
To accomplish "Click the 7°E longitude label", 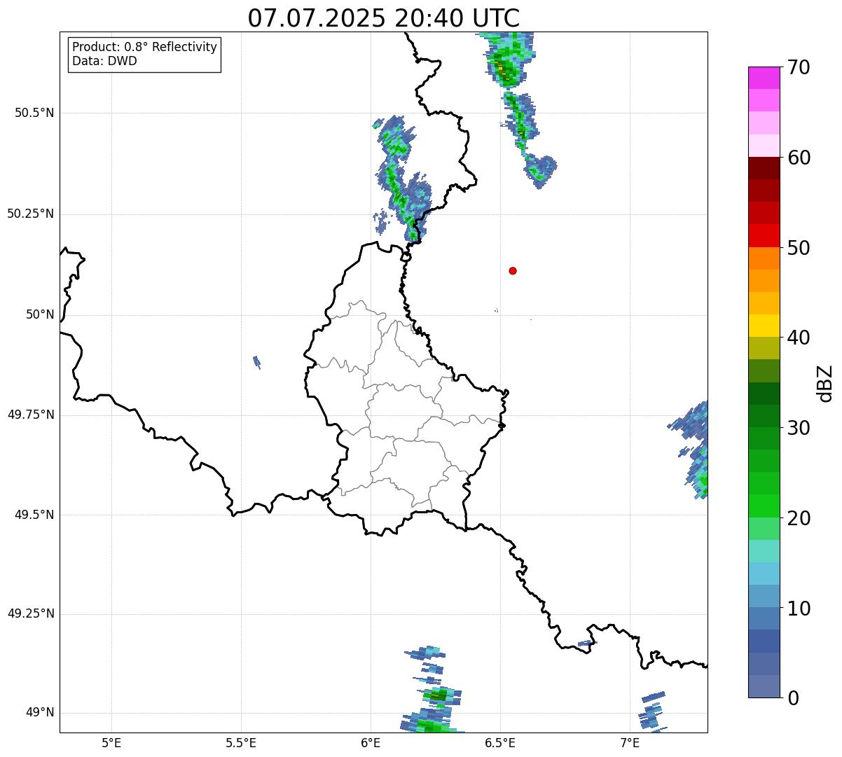I will point(630,742).
